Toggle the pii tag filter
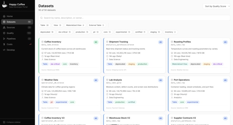 click(96, 32)
